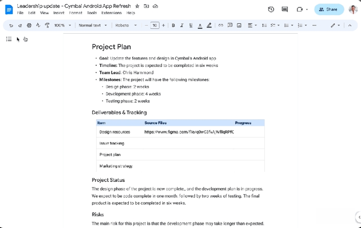This screenshot has height=228, width=361.
Task: Undo the last action
Action: (x=11, y=25)
